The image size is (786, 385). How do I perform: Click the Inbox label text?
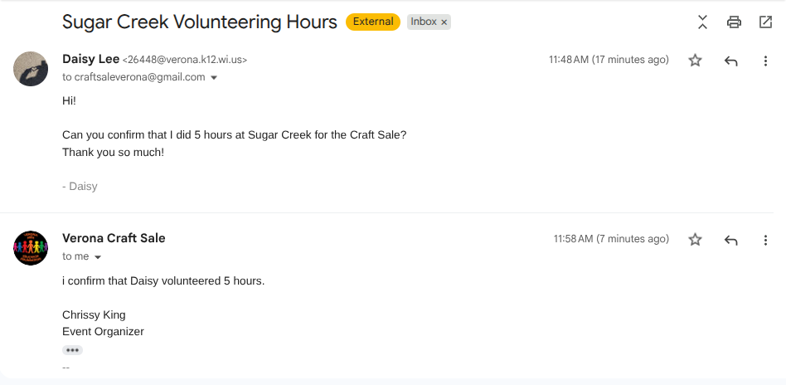(423, 22)
